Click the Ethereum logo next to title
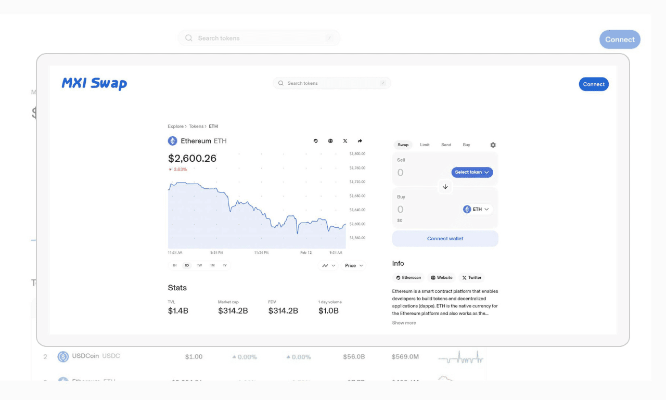Viewport: 666px width, 400px height. [x=172, y=141]
